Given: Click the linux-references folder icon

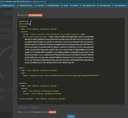Looking at the screenshot, I should 113,5.
